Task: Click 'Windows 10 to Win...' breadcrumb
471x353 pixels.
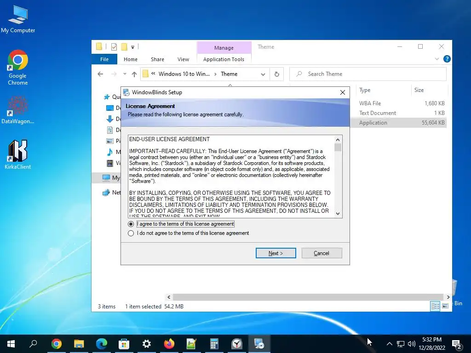Action: pyautogui.click(x=184, y=74)
